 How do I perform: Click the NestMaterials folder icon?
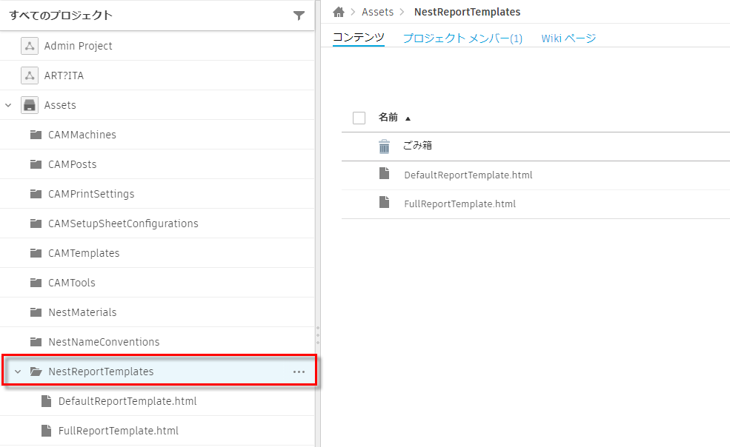[36, 312]
